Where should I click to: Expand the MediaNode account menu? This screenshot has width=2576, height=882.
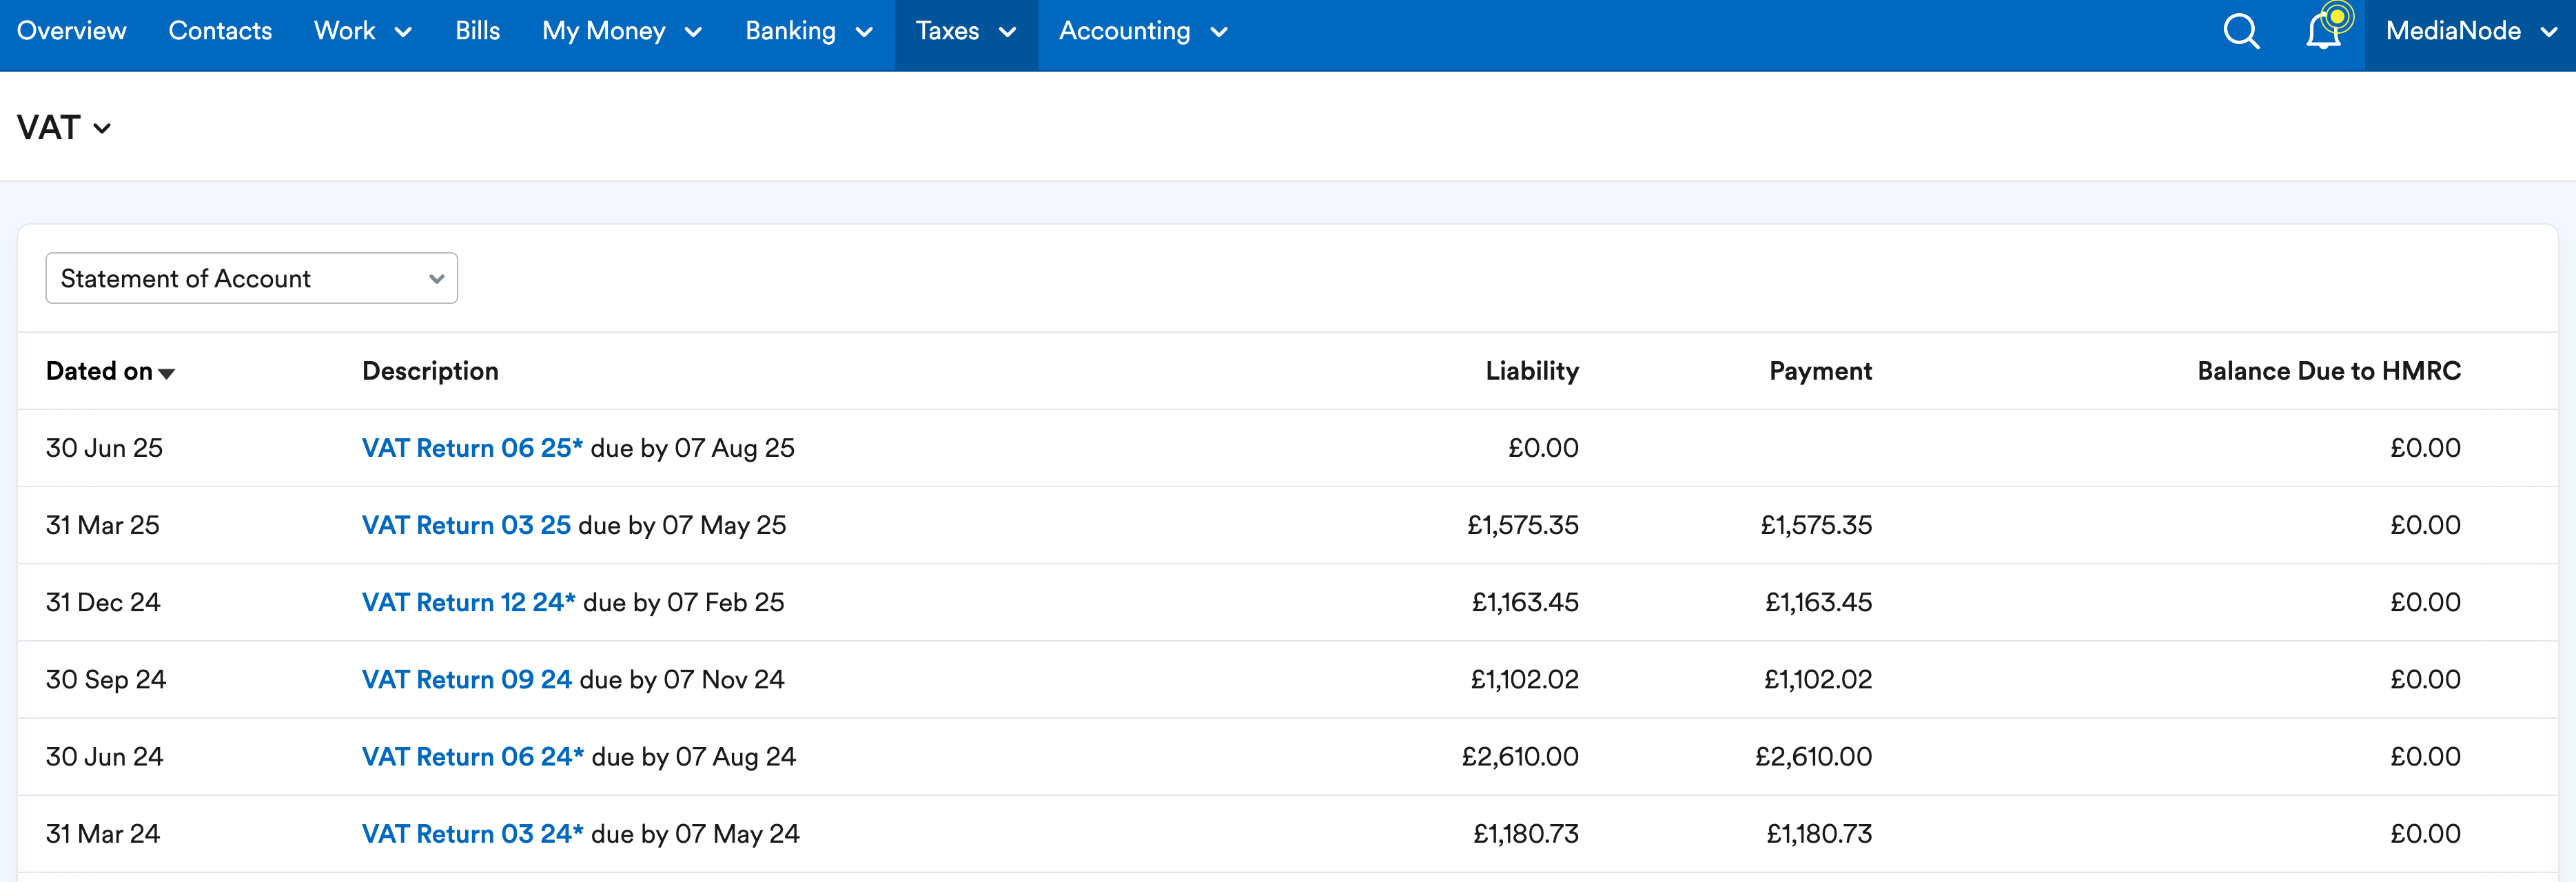pos(2469,32)
